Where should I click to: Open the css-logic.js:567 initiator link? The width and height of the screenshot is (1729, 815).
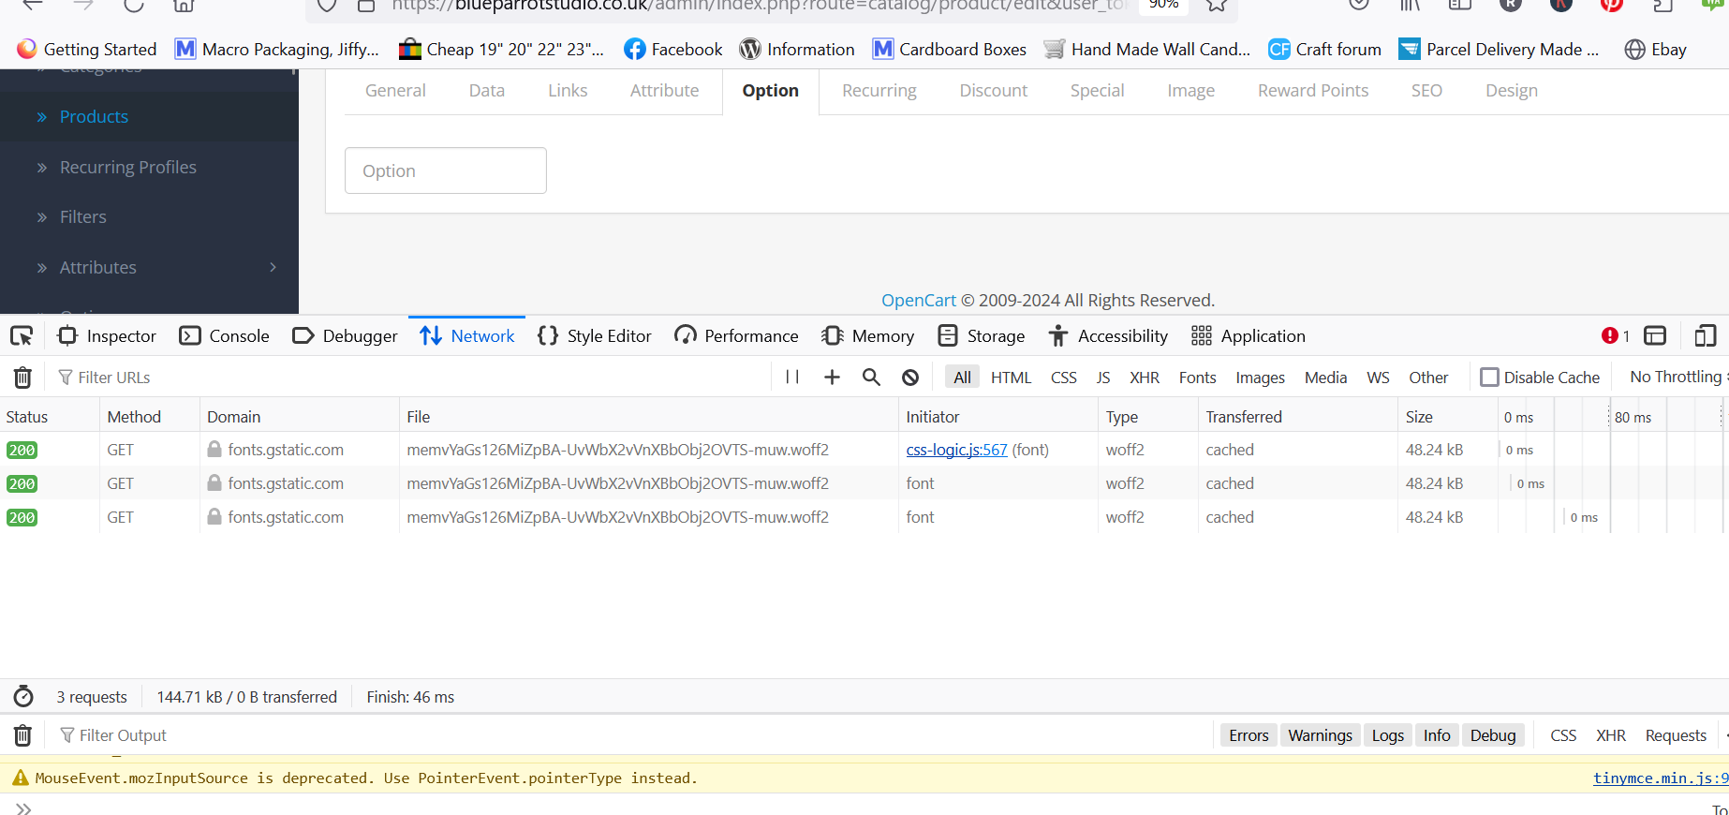[956, 450]
